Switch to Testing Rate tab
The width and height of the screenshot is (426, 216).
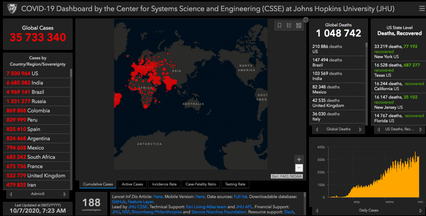(235, 184)
